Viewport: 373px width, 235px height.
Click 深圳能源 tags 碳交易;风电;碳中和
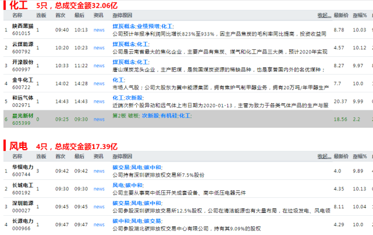(x=137, y=203)
